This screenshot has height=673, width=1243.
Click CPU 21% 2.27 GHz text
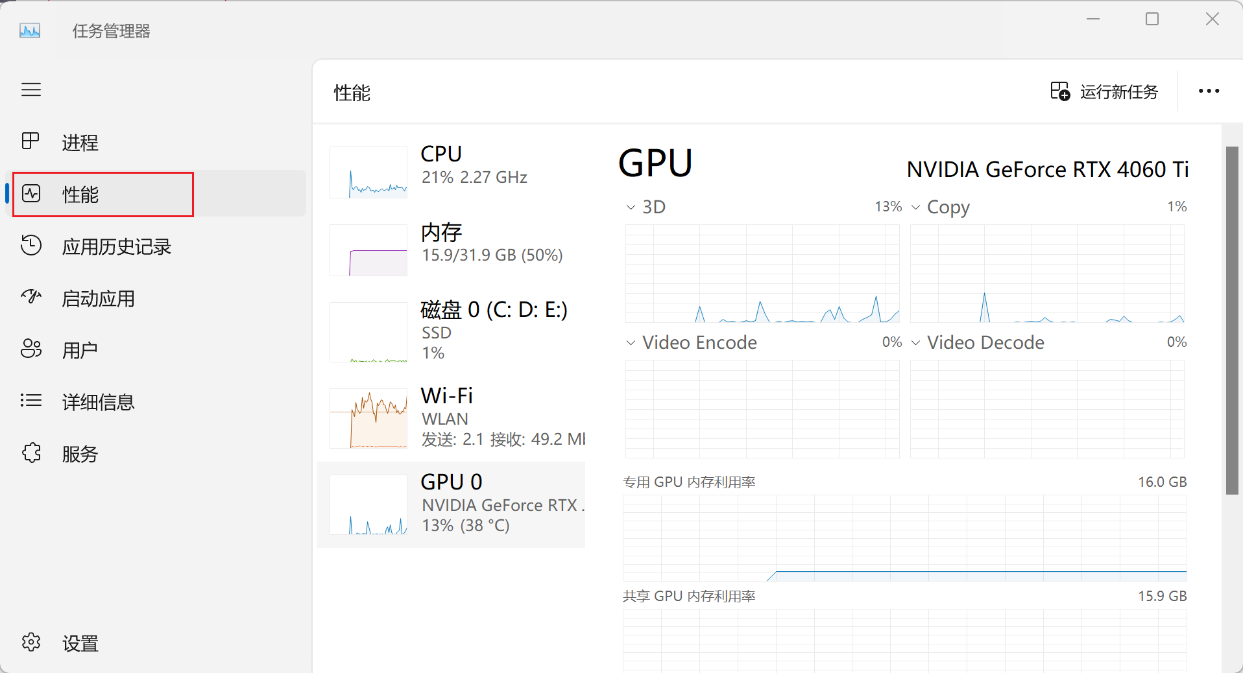(474, 177)
